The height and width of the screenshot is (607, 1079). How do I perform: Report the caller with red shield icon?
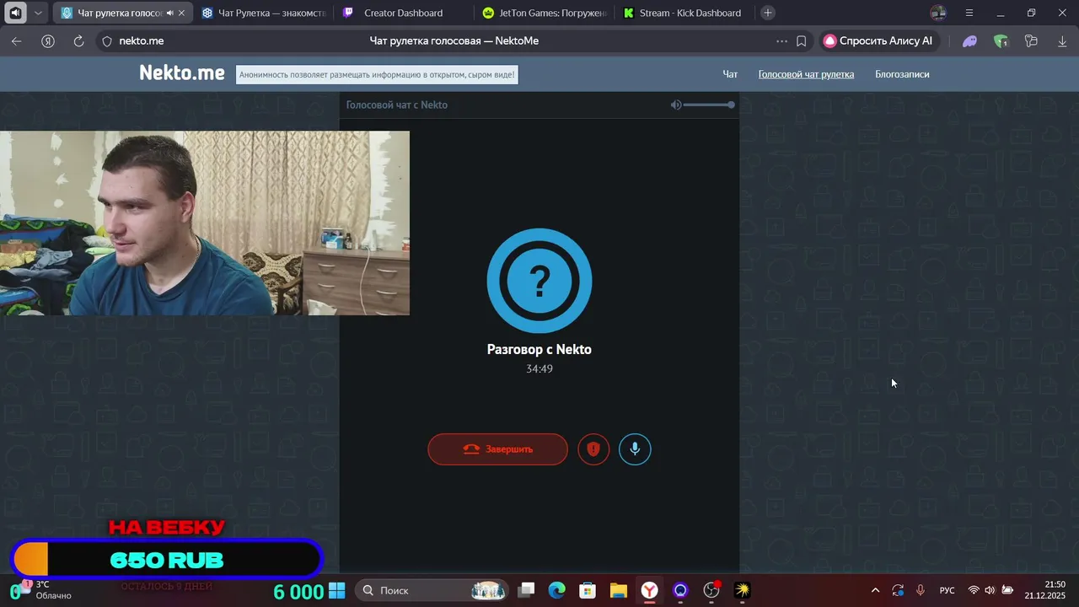[x=593, y=449]
